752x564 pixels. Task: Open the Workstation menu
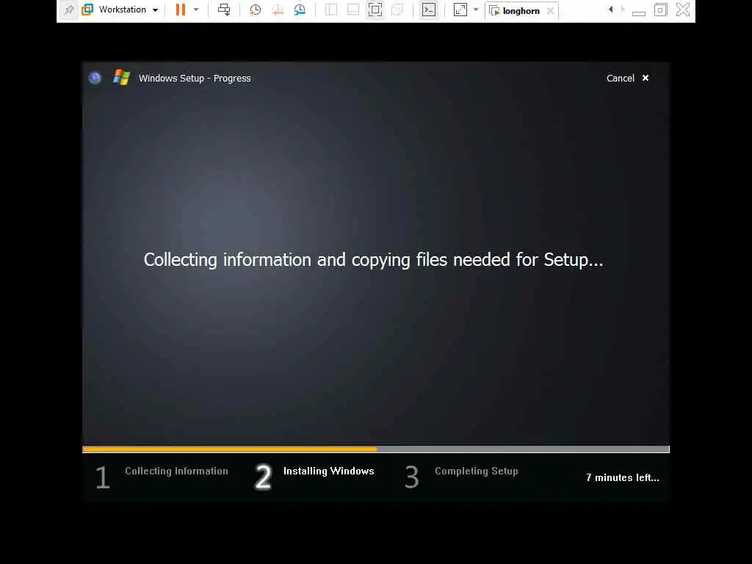(x=128, y=10)
